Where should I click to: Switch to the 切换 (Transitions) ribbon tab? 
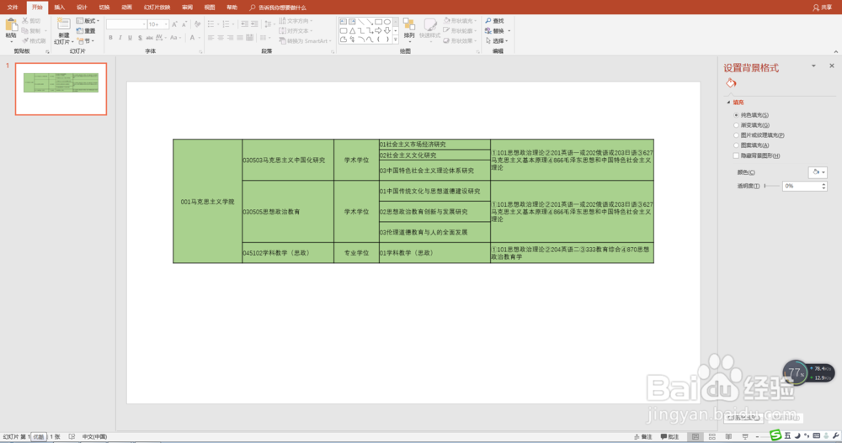tap(104, 8)
